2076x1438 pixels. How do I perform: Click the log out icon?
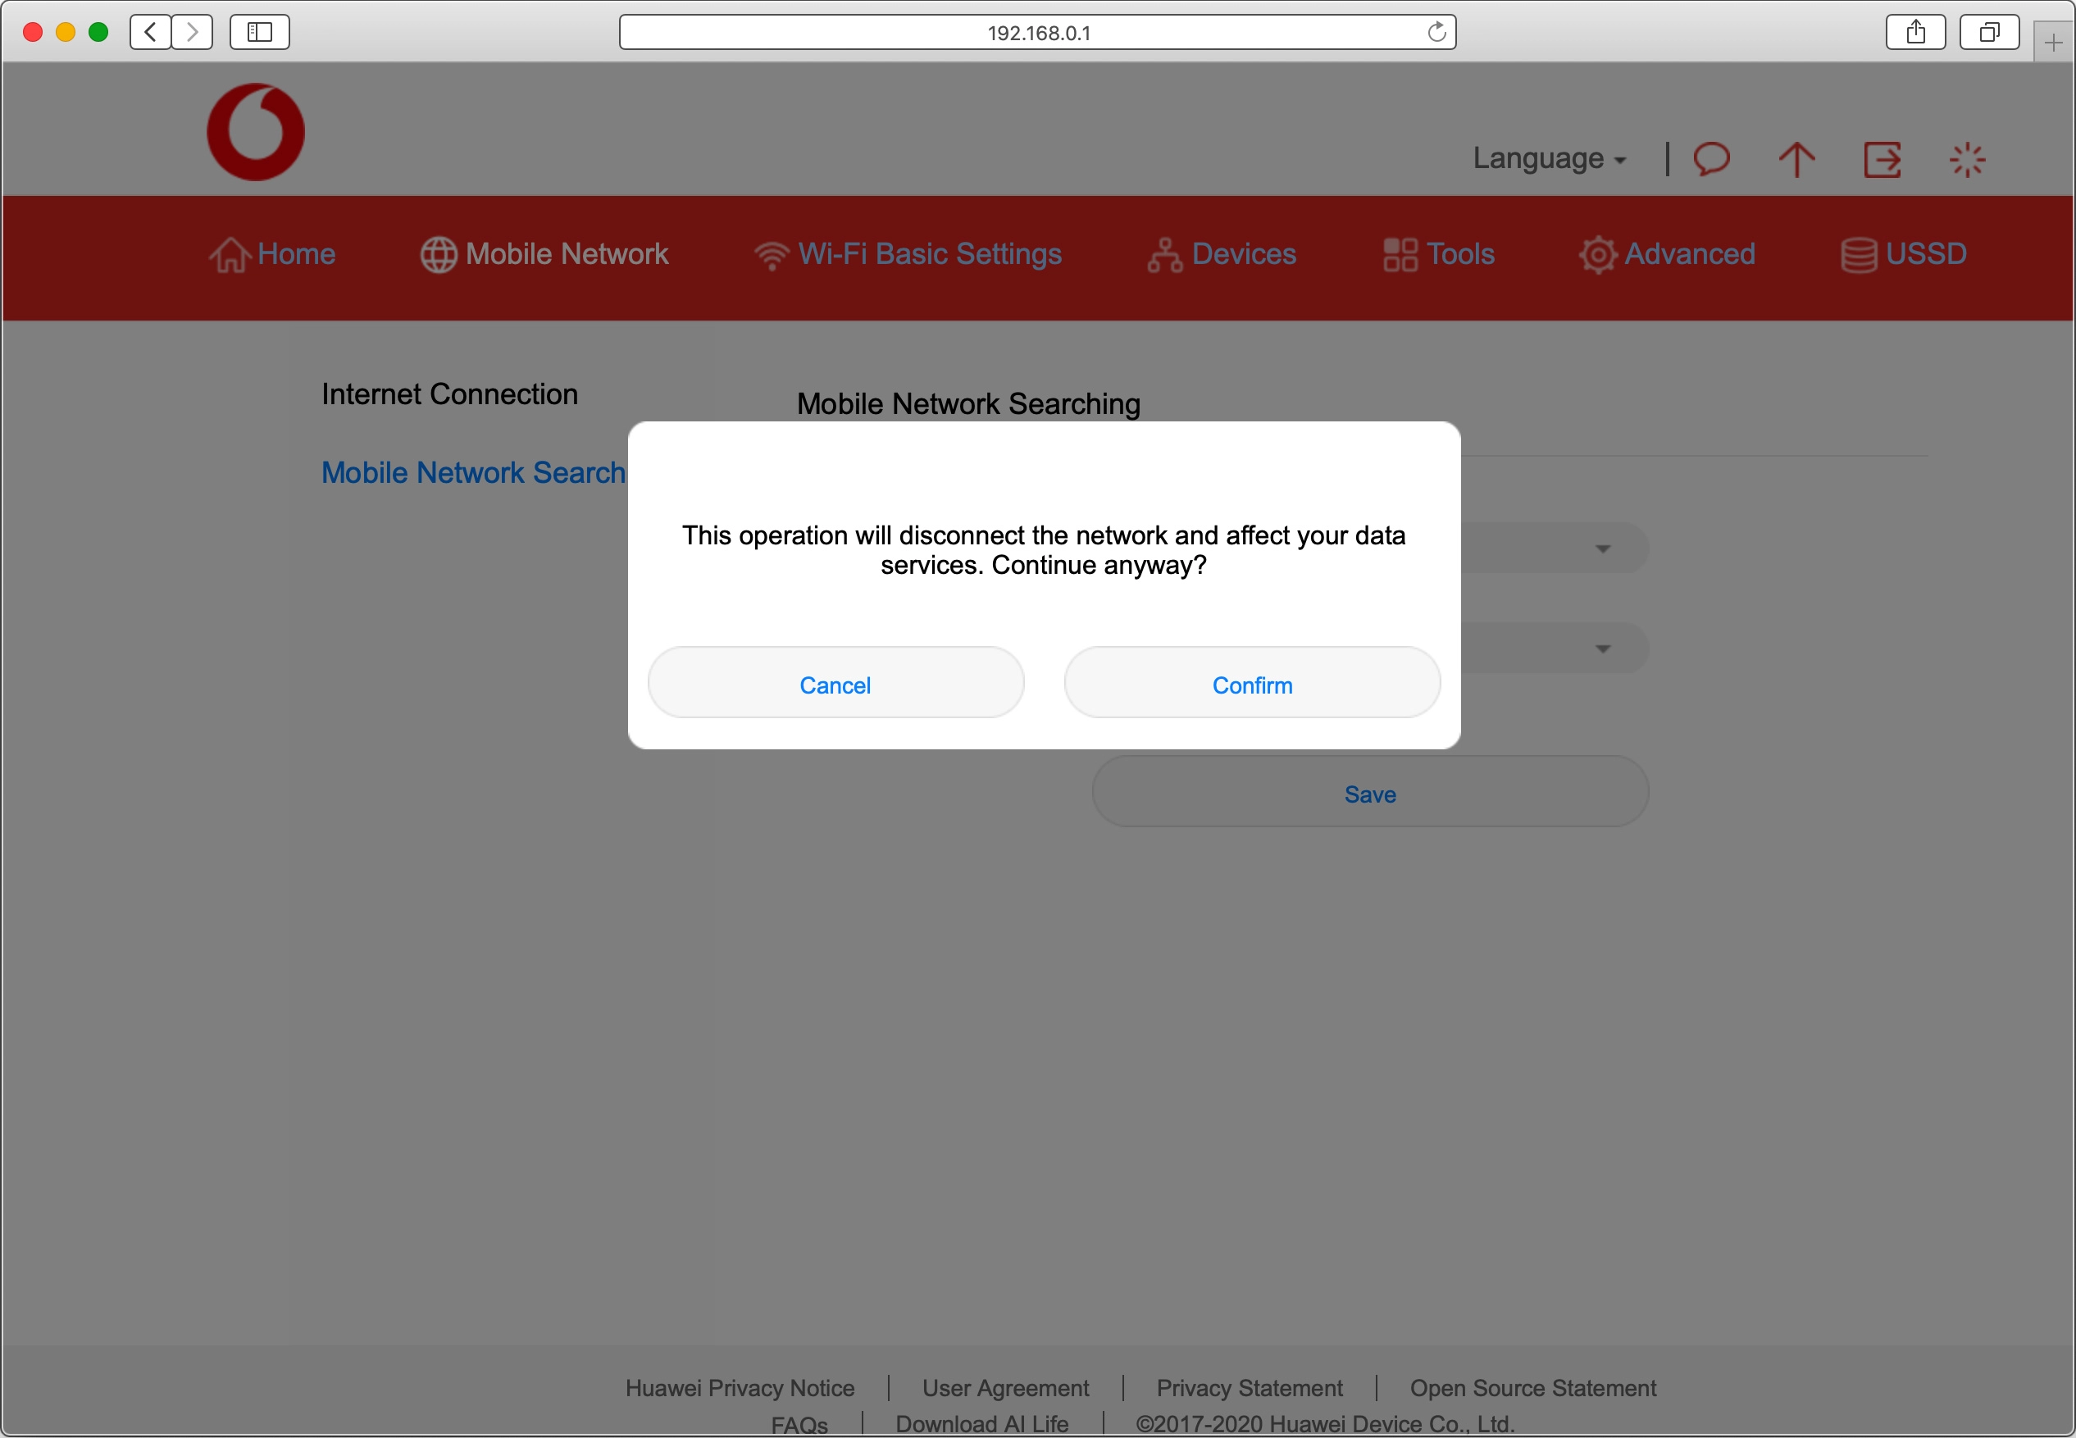click(1882, 161)
